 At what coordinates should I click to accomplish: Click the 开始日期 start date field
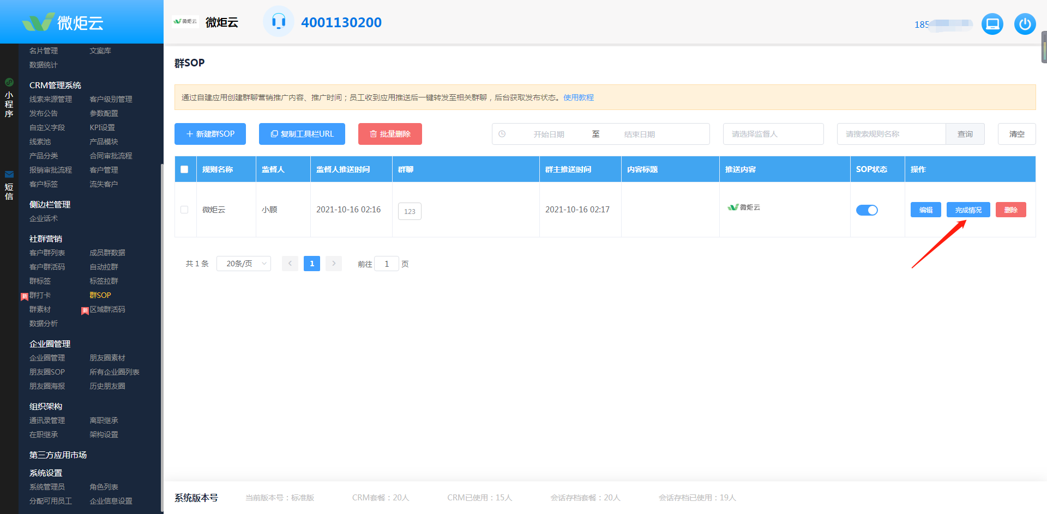[549, 134]
